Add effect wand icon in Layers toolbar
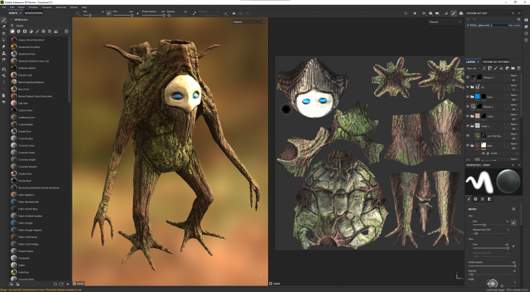 point(484,68)
